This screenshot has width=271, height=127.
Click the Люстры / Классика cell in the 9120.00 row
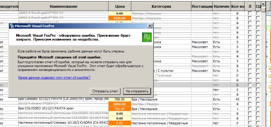coord(161,18)
